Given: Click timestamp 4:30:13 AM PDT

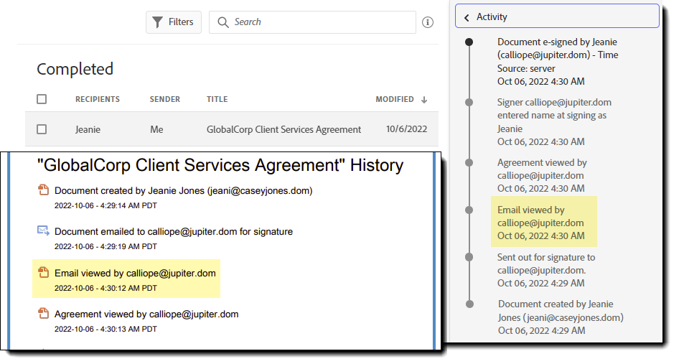Looking at the screenshot, I should coord(106,329).
